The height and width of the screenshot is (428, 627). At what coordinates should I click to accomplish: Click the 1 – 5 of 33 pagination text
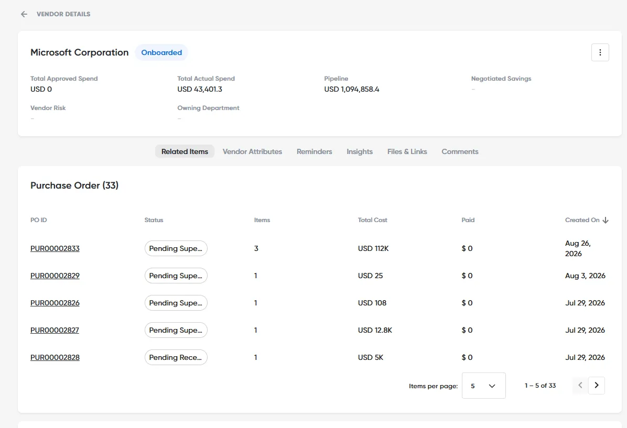(540, 386)
